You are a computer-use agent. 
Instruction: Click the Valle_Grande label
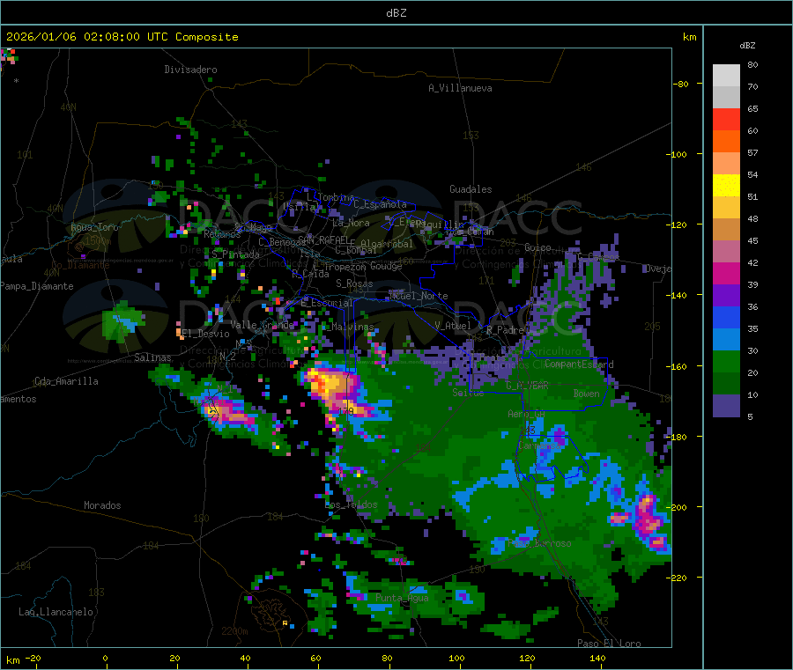[x=262, y=325]
